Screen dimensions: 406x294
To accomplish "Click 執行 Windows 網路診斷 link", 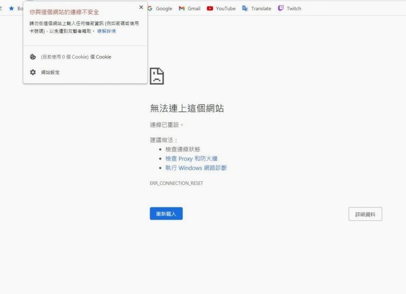I will (x=196, y=168).
